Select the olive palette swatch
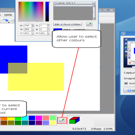The width and height of the screenshot is (135, 135). click(x=11, y=123)
